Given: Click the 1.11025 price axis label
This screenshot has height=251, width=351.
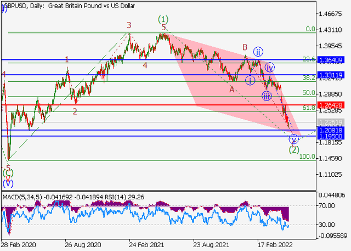Looking at the screenshot, I should pyautogui.click(x=330, y=175).
